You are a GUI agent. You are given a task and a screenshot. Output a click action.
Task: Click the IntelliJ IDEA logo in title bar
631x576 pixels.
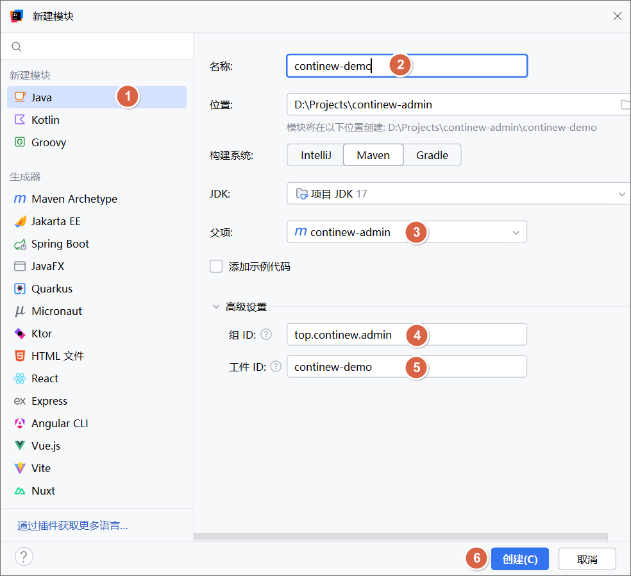(x=17, y=16)
